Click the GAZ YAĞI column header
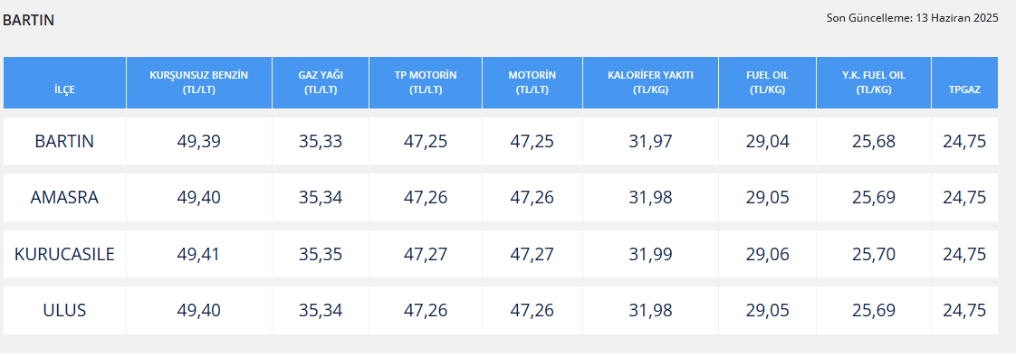This screenshot has height=357, width=1016. point(321,83)
